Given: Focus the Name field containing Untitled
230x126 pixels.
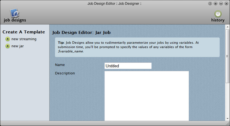Looking at the screenshot, I should tap(128, 66).
